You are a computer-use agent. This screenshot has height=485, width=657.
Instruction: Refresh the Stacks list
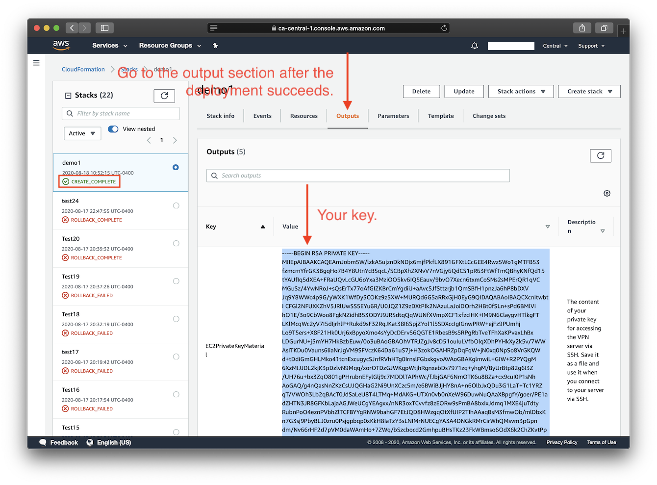[164, 96]
